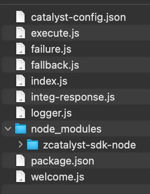Screen dimensions: 150x194
Task: Select the execute.js file name
Action: click(55, 33)
